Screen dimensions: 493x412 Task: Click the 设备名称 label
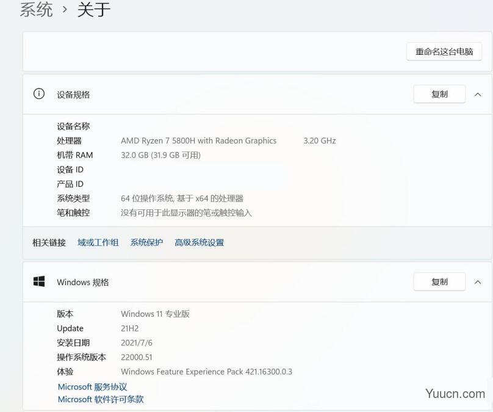coord(73,126)
